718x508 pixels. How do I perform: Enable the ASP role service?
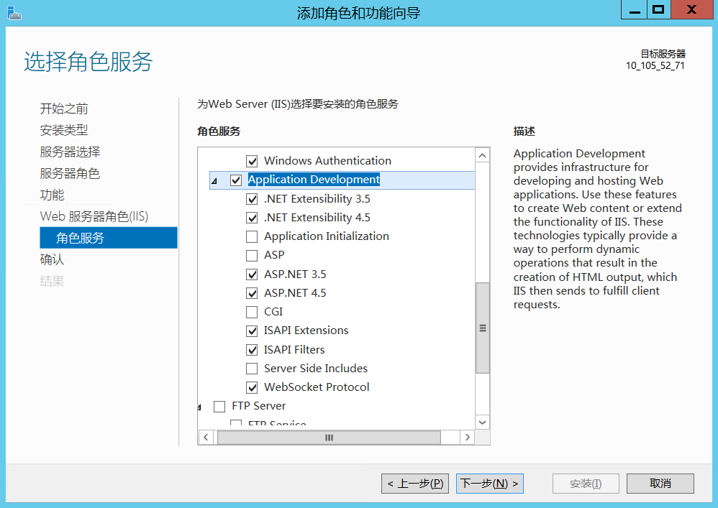pos(253,254)
